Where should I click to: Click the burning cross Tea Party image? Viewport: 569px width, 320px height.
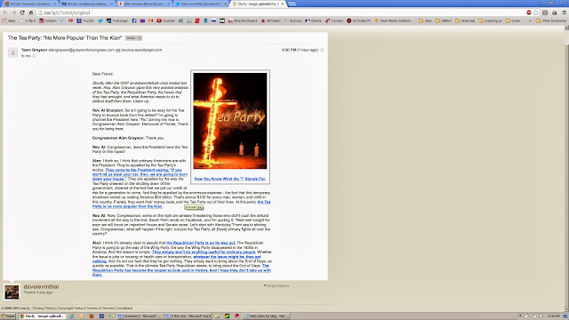point(230,121)
